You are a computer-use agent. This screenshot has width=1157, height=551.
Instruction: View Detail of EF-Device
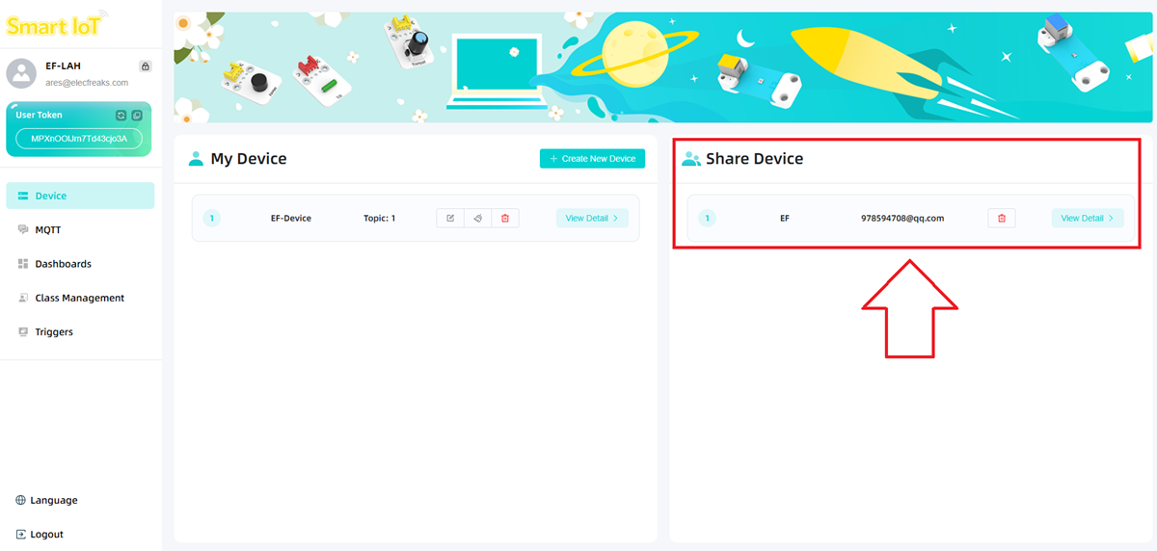[592, 219]
